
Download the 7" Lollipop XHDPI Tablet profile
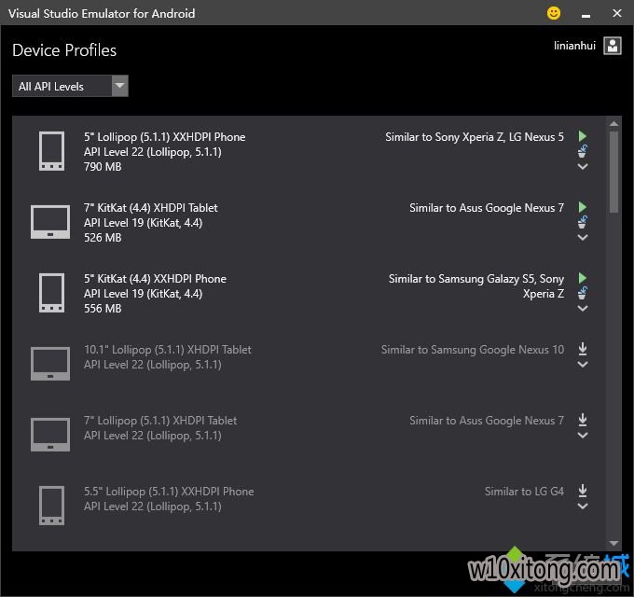tap(582, 420)
